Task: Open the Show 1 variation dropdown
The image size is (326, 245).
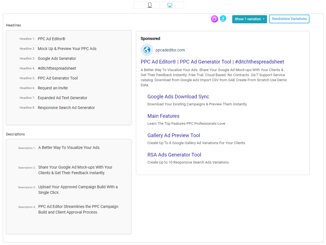Action: pyautogui.click(x=249, y=19)
